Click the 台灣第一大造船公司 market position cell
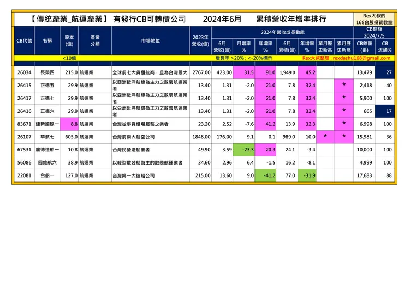Image resolution: width=404 pixels, height=285 pixels. tap(151, 175)
